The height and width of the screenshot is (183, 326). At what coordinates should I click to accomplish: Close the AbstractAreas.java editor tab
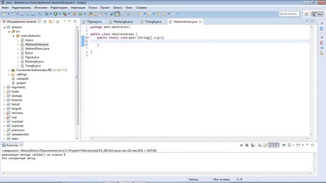(200, 21)
